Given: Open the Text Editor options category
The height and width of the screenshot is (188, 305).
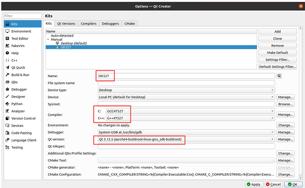Looking at the screenshot, I should 22,39.
